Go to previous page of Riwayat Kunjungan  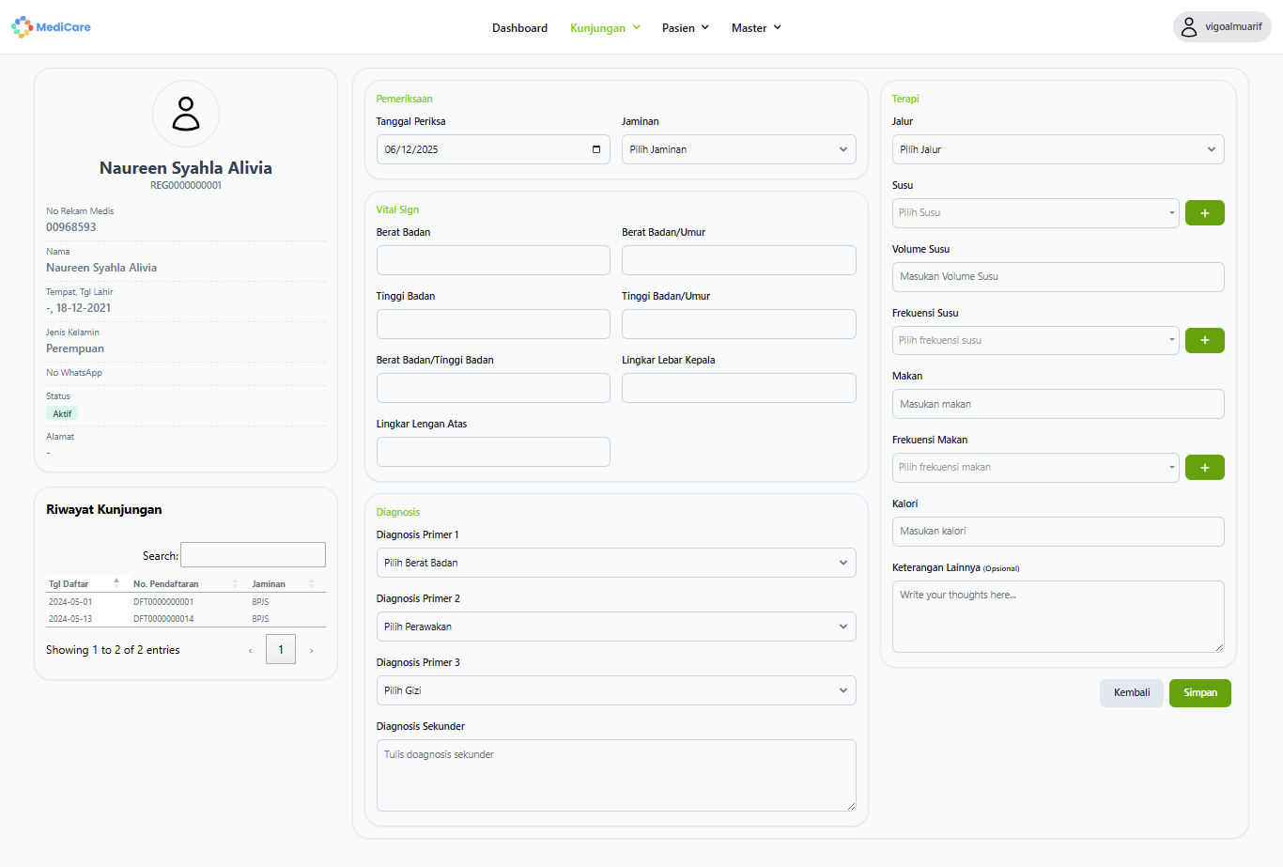click(251, 650)
